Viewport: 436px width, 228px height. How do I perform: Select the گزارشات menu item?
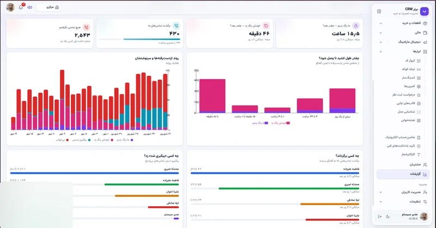click(x=403, y=174)
